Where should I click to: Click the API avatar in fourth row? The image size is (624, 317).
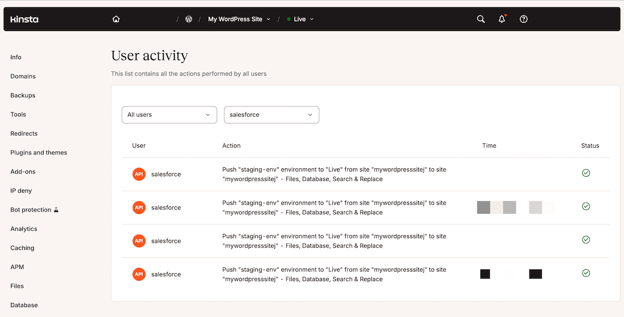139,274
